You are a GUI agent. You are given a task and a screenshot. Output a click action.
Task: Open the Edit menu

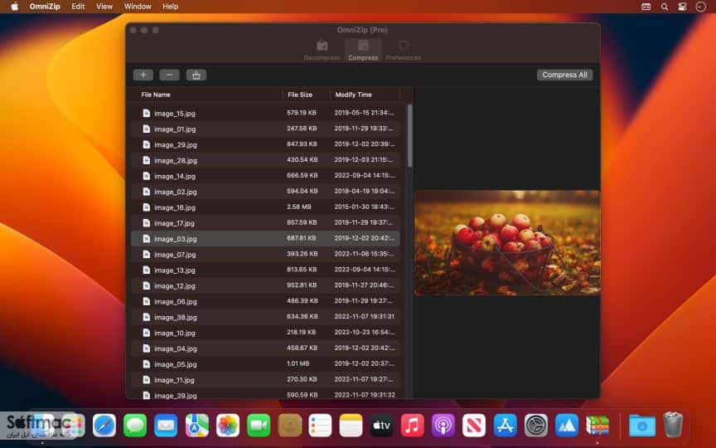tap(78, 7)
